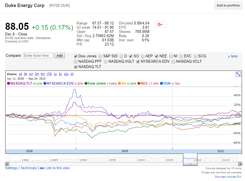The image size is (245, 181).
Task: Click the blue DUK legend dot
Action: (x=161, y=83)
